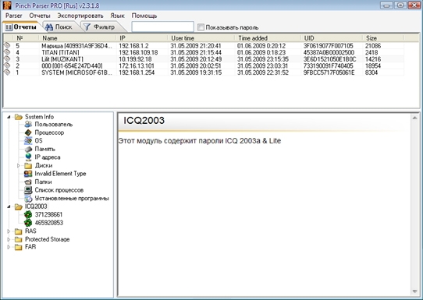
Task: Sort by the Size column header
Action: [383, 38]
